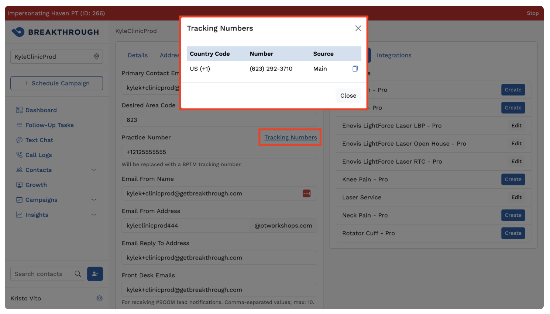Open the KyleClinicProd clinic selector
Image resolution: width=550 pixels, height=314 pixels.
click(x=56, y=57)
